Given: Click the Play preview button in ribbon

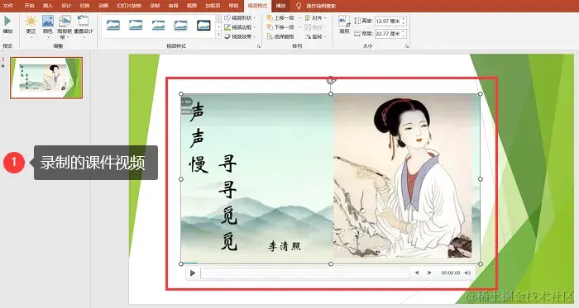Looking at the screenshot, I should (7, 24).
